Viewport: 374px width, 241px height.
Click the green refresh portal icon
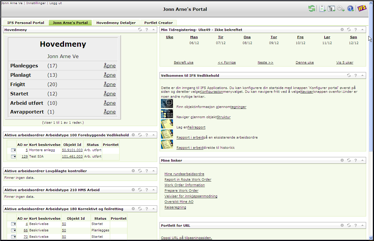[312, 9]
